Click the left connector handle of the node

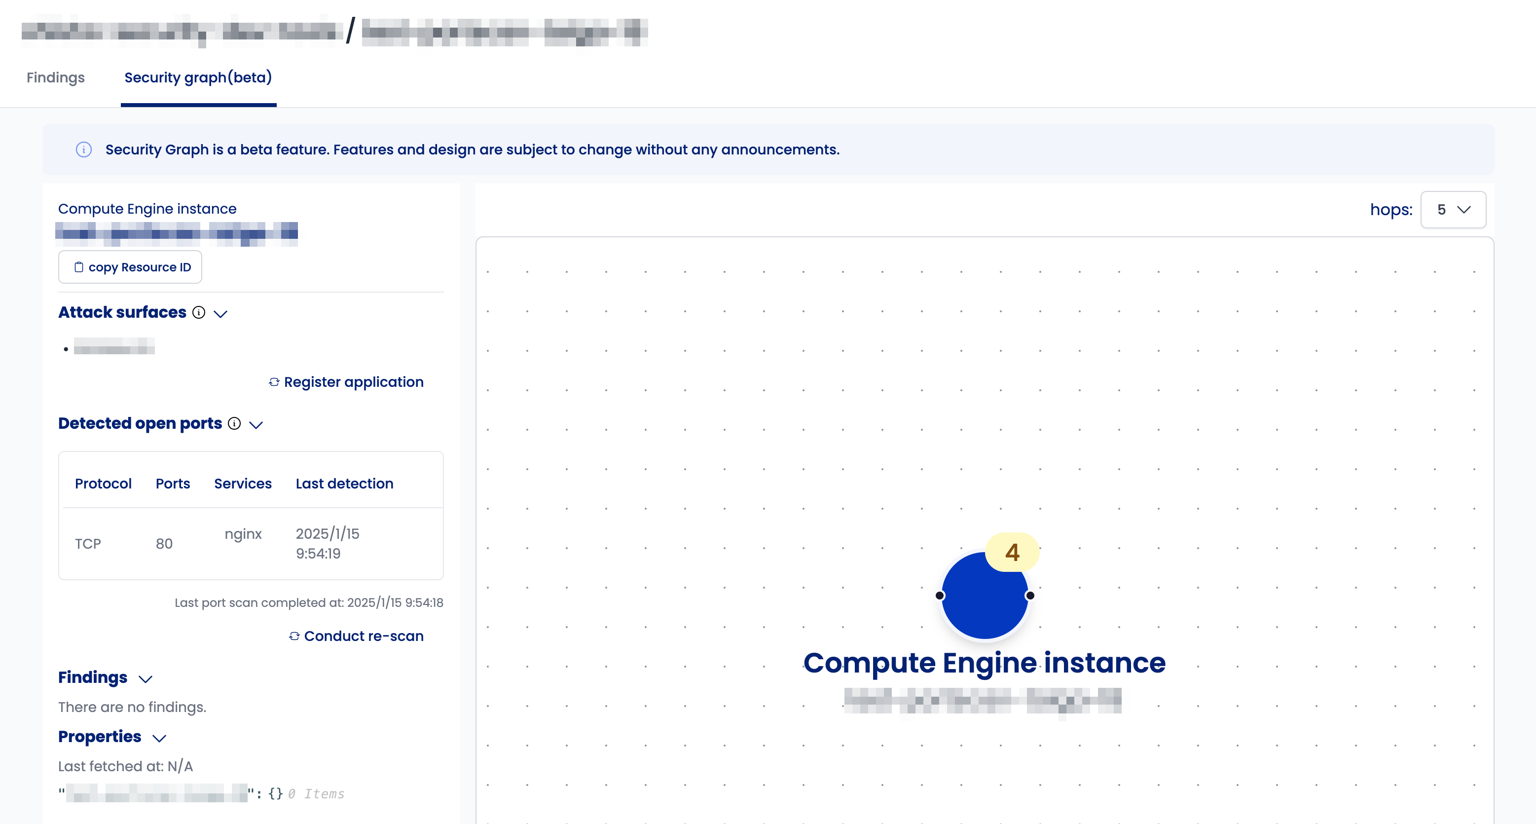(940, 596)
